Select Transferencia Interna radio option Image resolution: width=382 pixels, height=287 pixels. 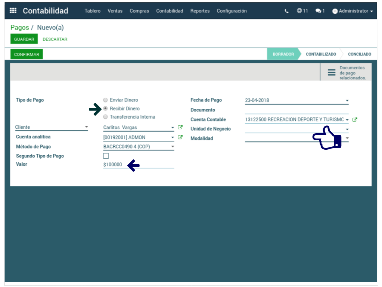105,117
